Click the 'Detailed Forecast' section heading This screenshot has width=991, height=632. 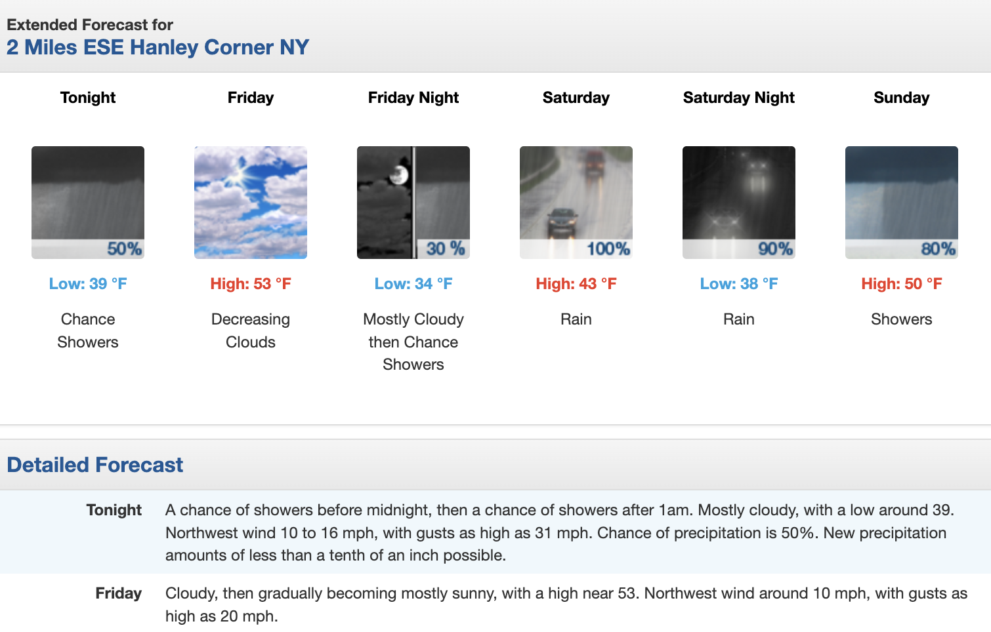tap(95, 465)
